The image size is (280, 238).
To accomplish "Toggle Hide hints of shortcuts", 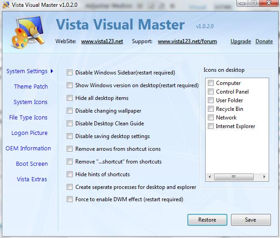I will tap(69, 174).
